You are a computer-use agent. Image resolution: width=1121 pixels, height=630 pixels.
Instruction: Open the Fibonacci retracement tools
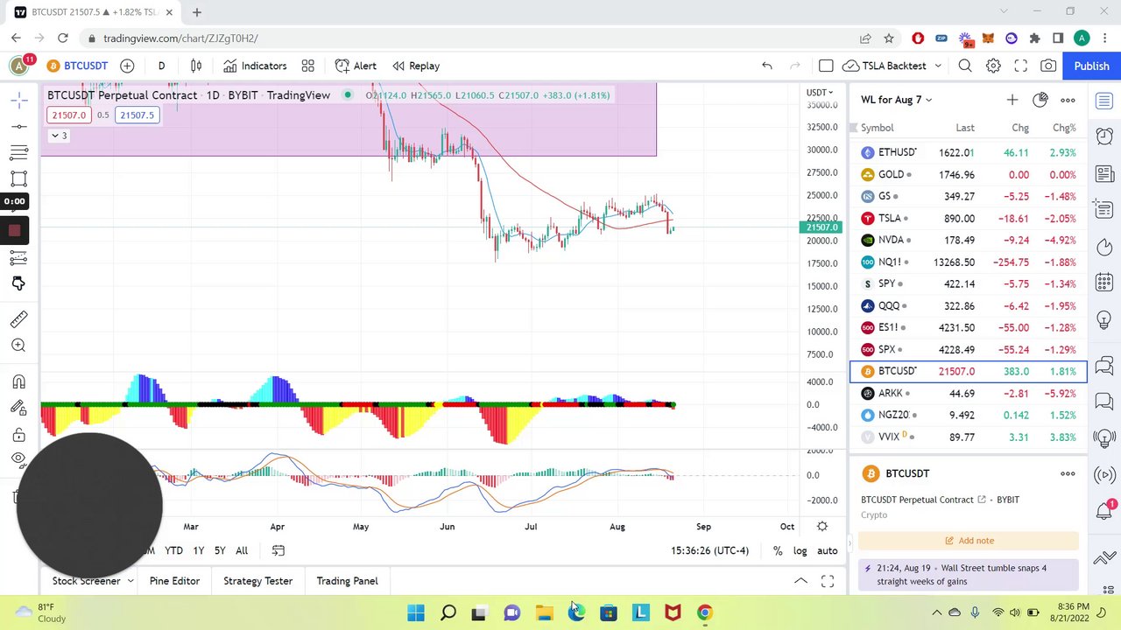pos(18,153)
